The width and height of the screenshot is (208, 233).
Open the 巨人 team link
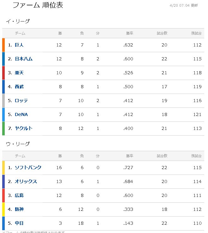pos(19,45)
